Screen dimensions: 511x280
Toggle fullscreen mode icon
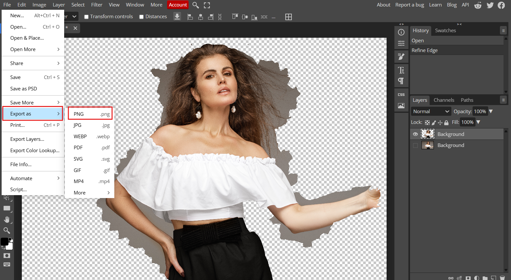click(x=207, y=5)
